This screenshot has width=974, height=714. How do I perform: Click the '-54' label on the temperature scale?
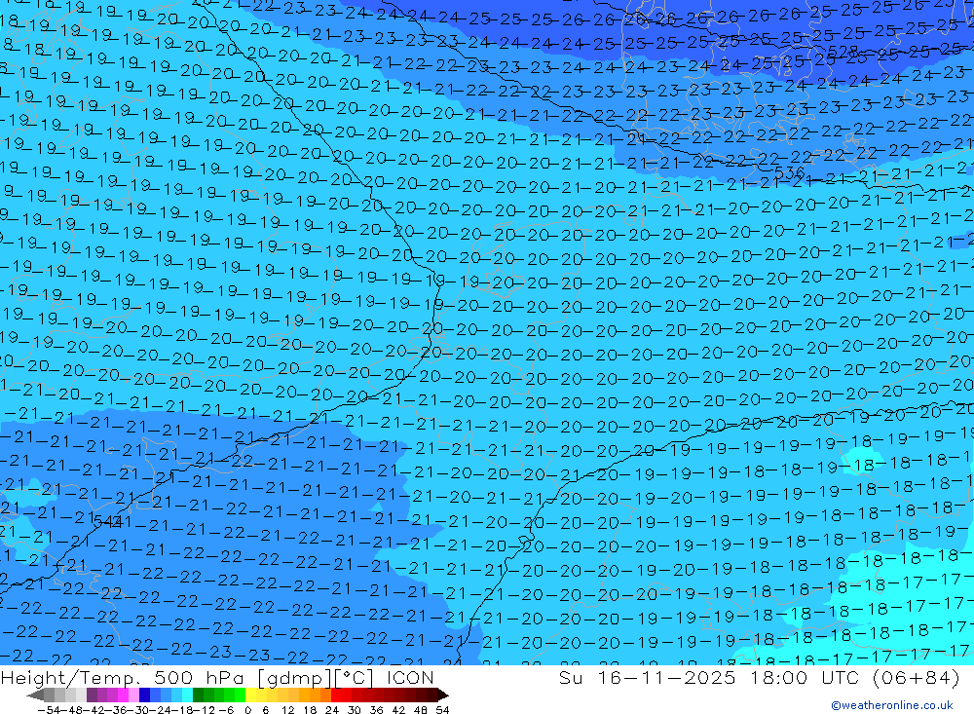pos(47,710)
